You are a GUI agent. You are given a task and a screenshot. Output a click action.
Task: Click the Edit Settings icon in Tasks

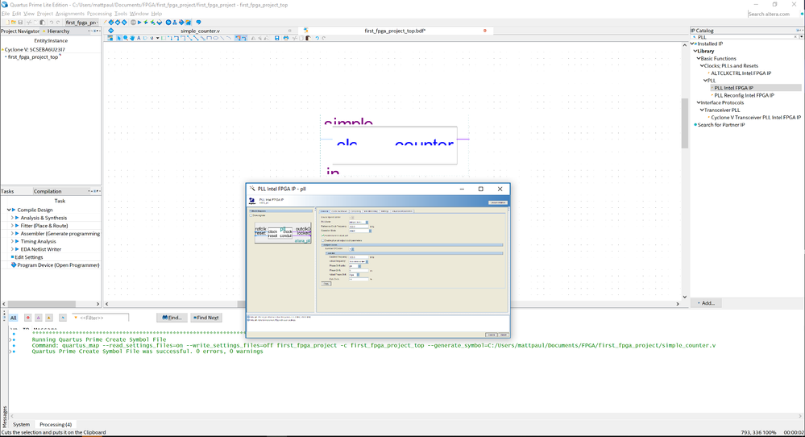[x=10, y=257]
